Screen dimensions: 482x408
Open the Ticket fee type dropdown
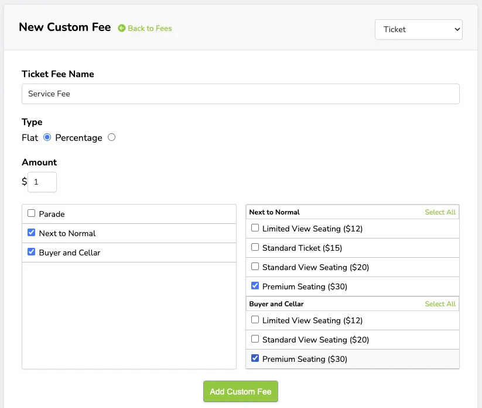point(418,29)
